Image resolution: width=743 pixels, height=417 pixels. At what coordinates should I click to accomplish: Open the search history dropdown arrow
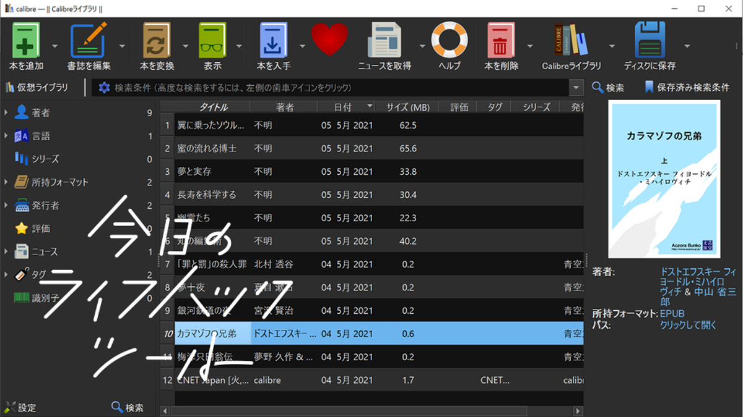pyautogui.click(x=577, y=88)
